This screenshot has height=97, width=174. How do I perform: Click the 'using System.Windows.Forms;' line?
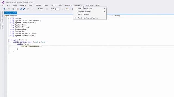(x=22, y=36)
